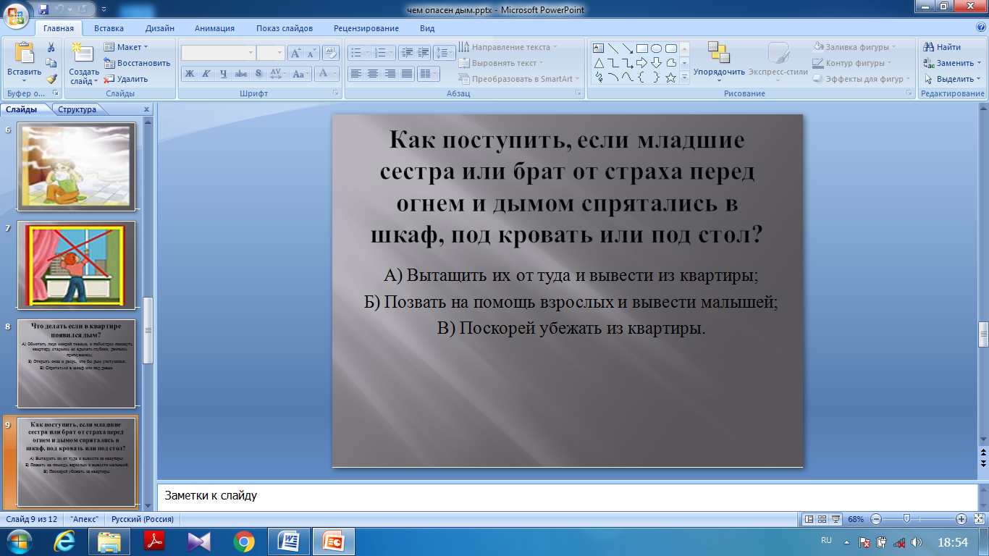The height and width of the screenshot is (556, 989).
Task: Open the Показ слайдов ribbon tab
Action: tap(285, 28)
